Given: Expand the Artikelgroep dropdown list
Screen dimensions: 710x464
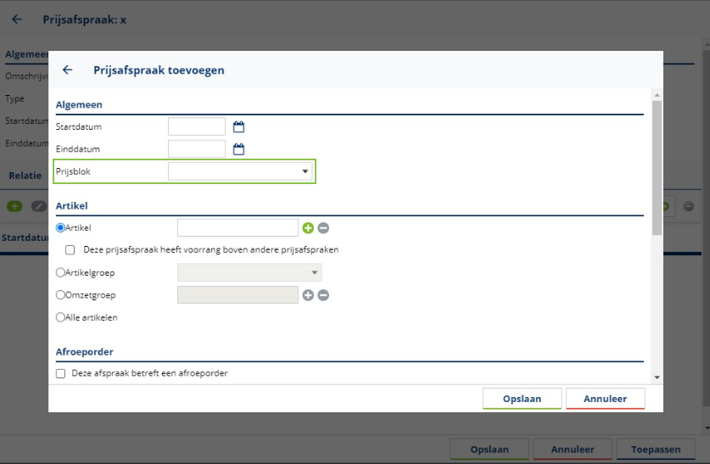Looking at the screenshot, I should [249, 272].
